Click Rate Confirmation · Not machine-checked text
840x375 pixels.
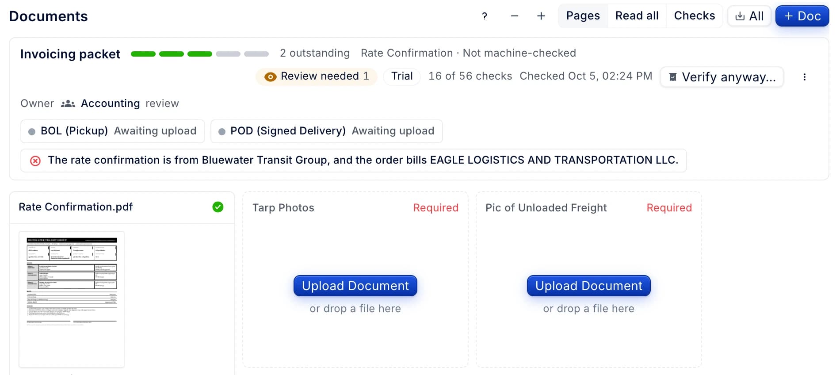click(x=468, y=53)
